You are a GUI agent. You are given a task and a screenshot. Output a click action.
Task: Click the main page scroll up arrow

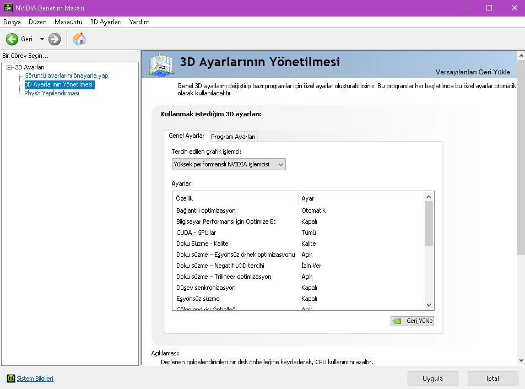click(x=521, y=56)
